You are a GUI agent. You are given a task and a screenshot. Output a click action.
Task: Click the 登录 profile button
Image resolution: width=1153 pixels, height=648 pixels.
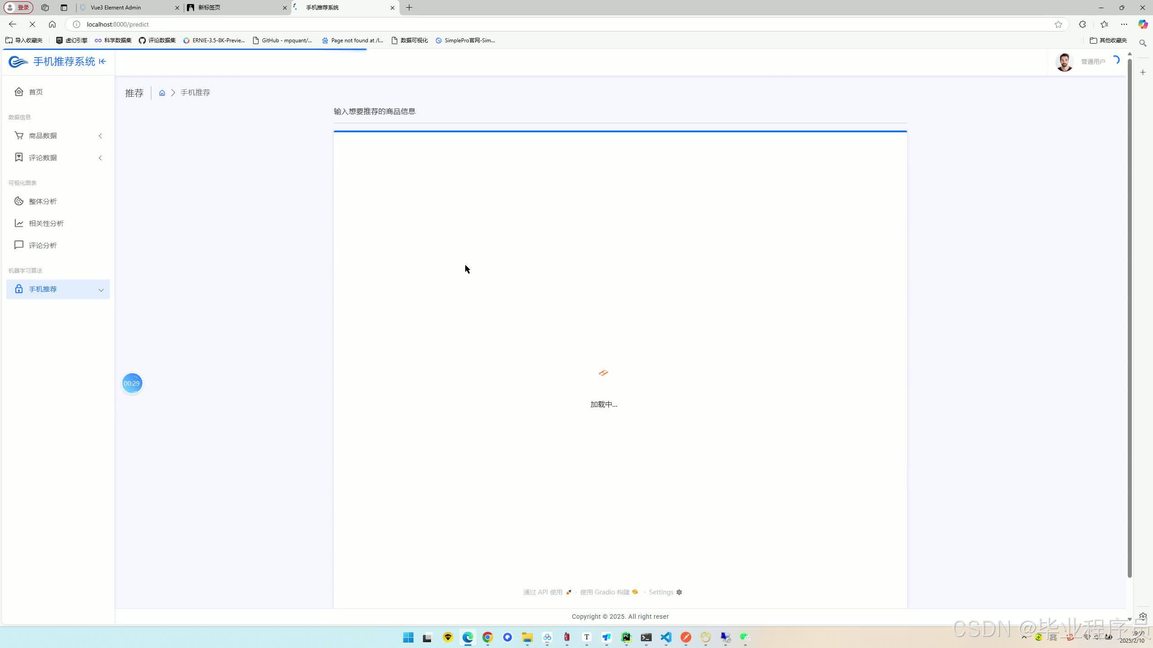coord(18,8)
